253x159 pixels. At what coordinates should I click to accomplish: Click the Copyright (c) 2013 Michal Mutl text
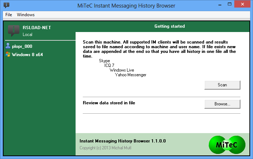click(105, 148)
